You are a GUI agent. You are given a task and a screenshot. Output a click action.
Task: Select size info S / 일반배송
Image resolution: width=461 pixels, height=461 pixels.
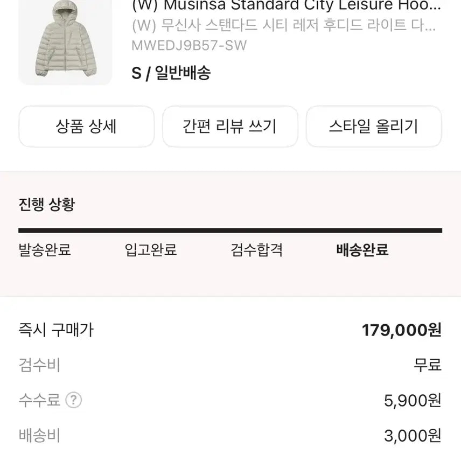coord(172,73)
